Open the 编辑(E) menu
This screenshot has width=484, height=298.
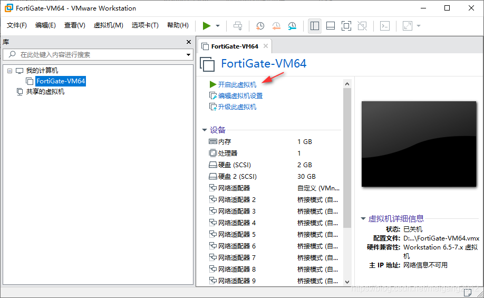click(45, 25)
